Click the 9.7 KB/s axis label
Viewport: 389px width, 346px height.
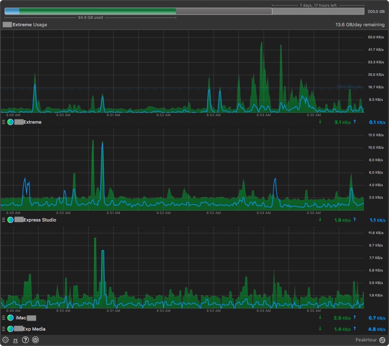(x=376, y=245)
